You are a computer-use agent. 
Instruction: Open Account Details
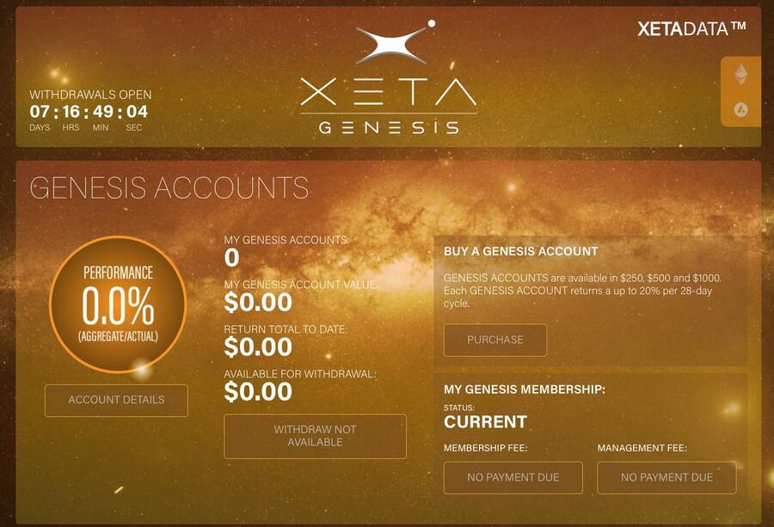pyautogui.click(x=116, y=400)
